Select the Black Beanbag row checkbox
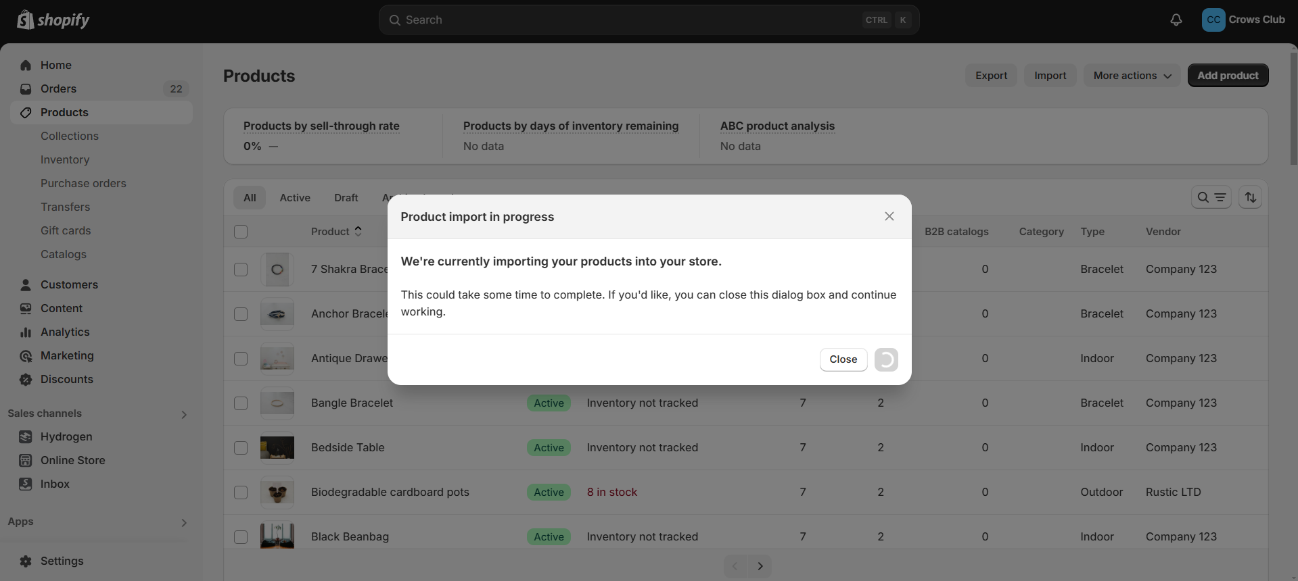The image size is (1298, 581). click(241, 537)
